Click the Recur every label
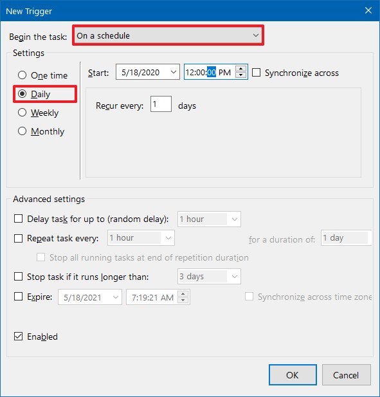The height and width of the screenshot is (397, 380). pyautogui.click(x=120, y=106)
